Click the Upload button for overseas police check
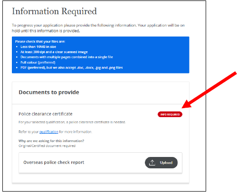Viewport: 237px width, 193px height. coord(161,163)
